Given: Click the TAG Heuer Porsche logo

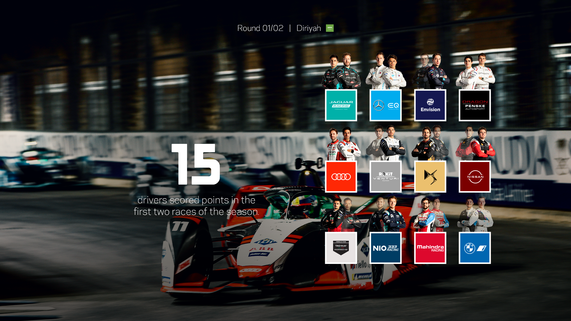Looking at the screenshot, I should click(x=341, y=248).
